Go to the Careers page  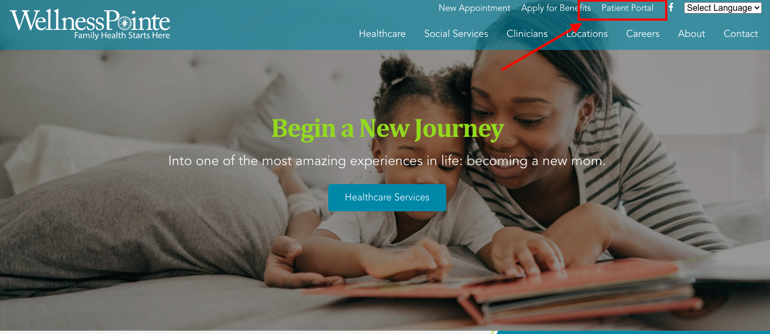[643, 34]
